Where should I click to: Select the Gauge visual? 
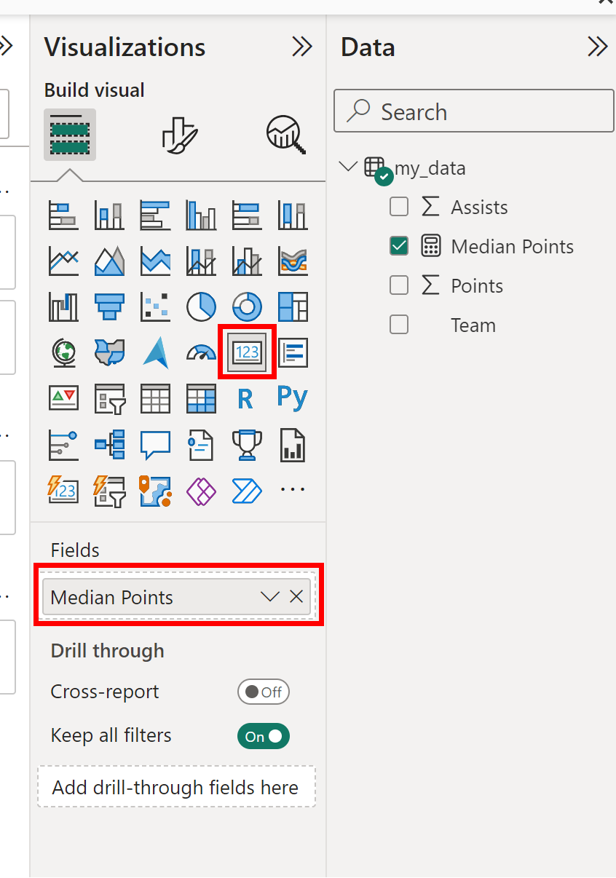click(x=201, y=353)
